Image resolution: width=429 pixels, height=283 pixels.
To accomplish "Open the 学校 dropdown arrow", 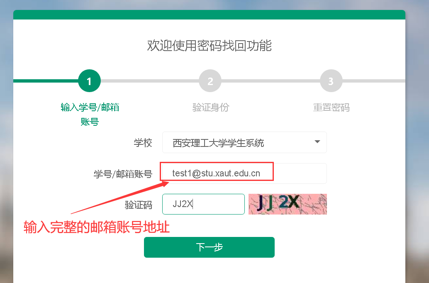I will point(317,142).
